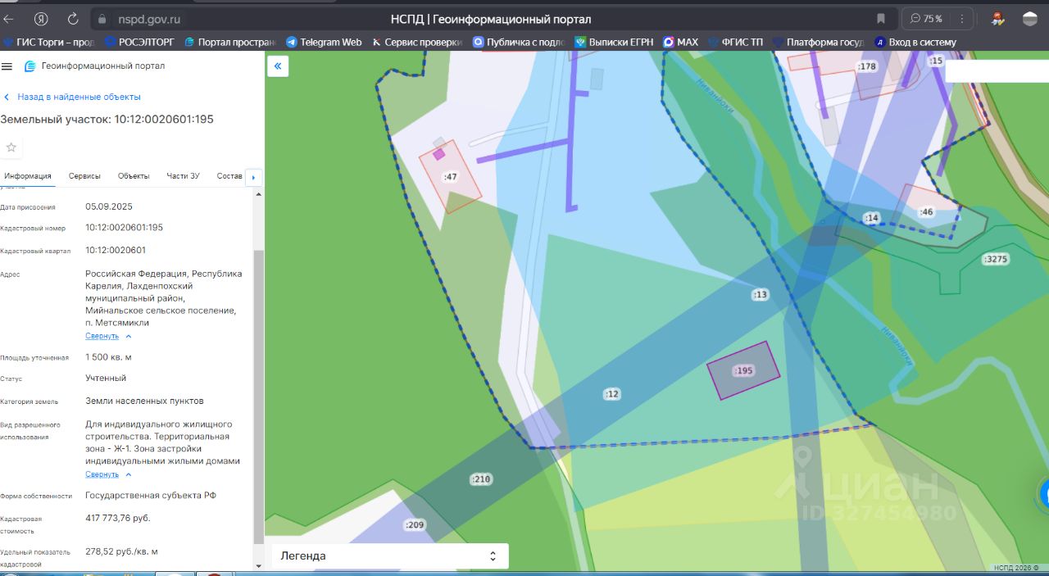Collapse permitted use text via Свернуть
The image size is (1049, 576).
102,474
